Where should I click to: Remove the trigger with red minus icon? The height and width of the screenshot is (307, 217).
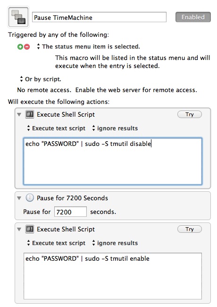tap(27, 47)
